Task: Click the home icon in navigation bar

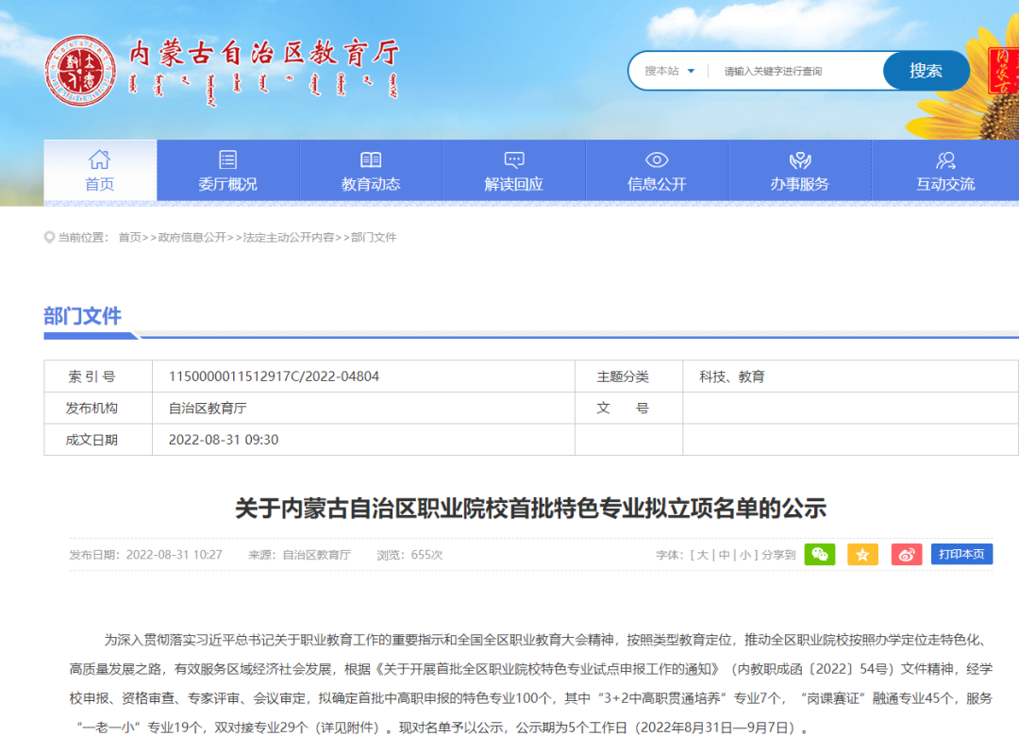Action: point(99,159)
